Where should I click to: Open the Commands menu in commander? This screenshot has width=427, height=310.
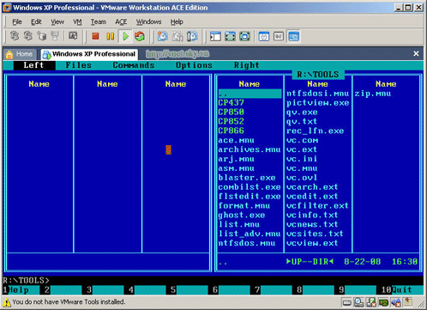134,65
